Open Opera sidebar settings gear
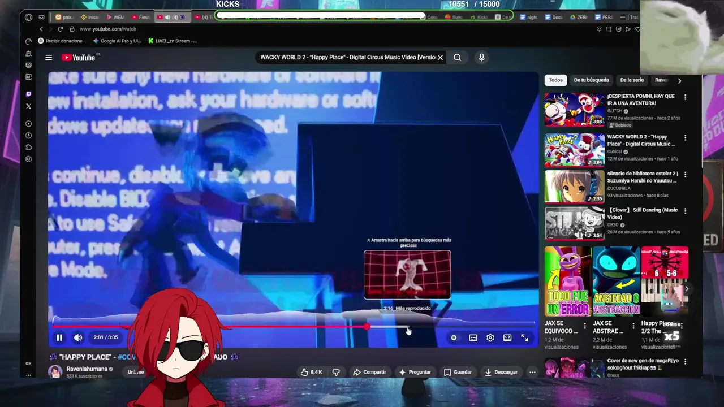The height and width of the screenshot is (407, 724). click(x=28, y=159)
